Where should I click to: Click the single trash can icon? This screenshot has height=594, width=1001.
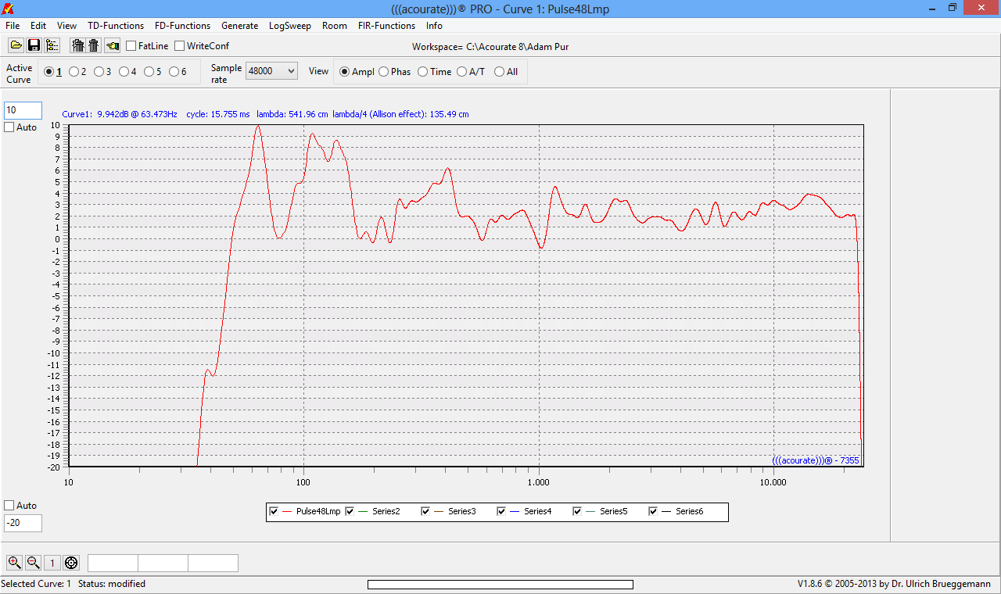[x=94, y=46]
